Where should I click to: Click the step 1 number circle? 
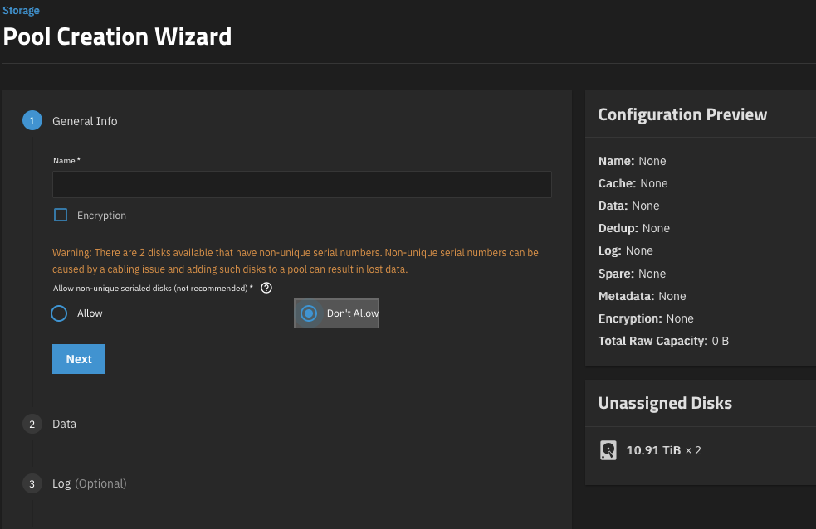tap(32, 121)
